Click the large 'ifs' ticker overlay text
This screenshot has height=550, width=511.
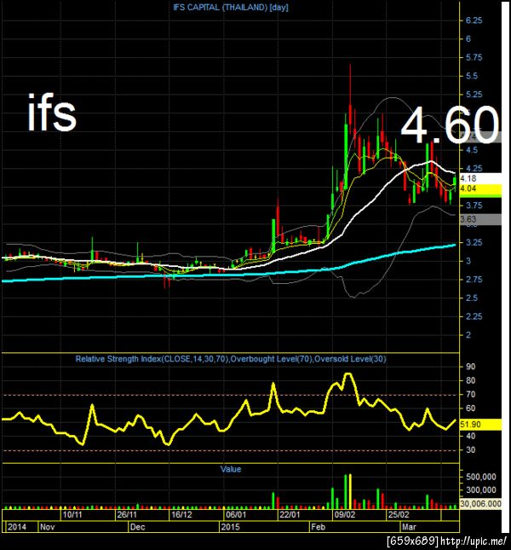point(52,113)
